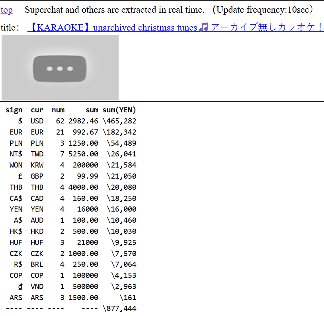The image size is (324, 316).
Task: Select the VND sum 500000
Action: (85, 287)
